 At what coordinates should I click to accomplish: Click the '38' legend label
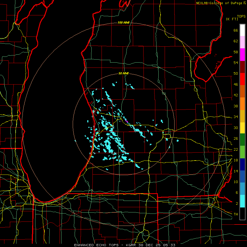[236, 106]
